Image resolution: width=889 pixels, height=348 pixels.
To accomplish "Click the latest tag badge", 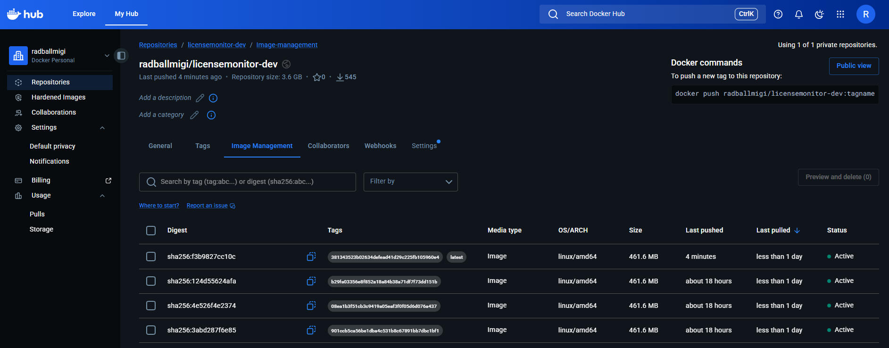I will (457, 257).
